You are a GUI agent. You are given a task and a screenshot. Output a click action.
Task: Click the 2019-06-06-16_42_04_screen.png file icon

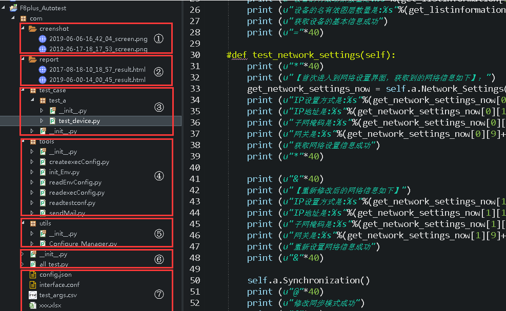42,39
